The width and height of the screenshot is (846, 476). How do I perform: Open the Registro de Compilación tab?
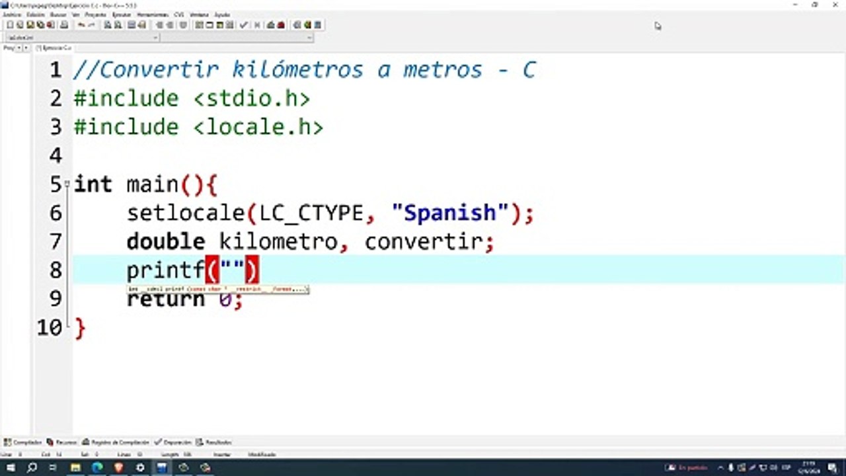click(116, 442)
